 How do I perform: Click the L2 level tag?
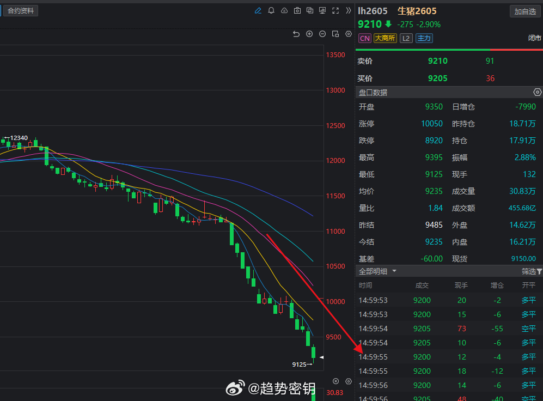(x=406, y=38)
